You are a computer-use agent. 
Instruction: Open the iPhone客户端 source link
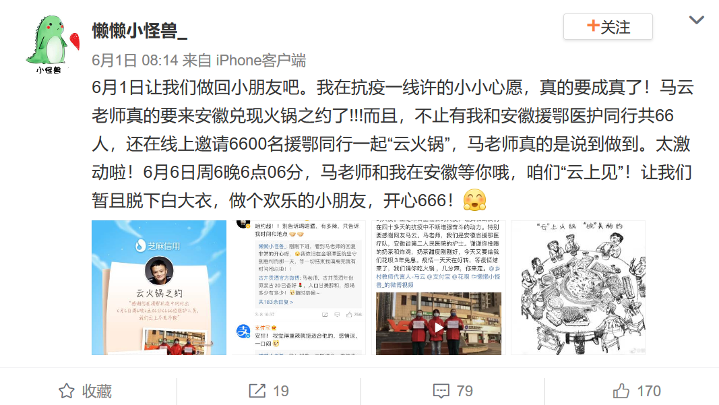tap(261, 60)
